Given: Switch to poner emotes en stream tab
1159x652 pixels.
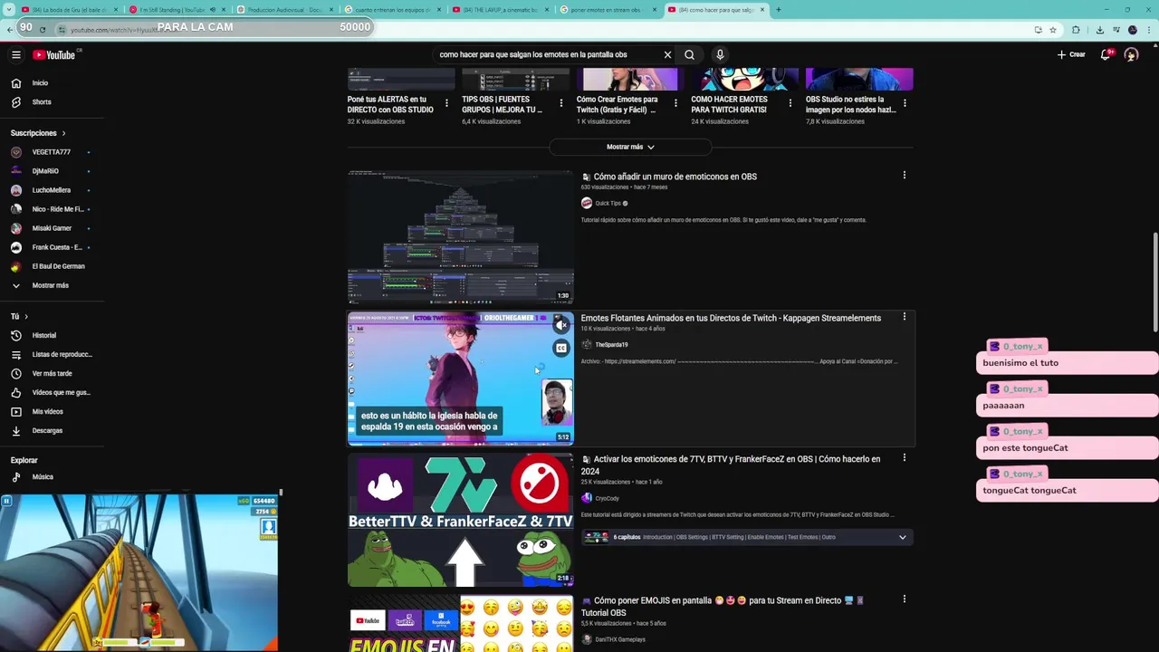Looking at the screenshot, I should pyautogui.click(x=608, y=9).
